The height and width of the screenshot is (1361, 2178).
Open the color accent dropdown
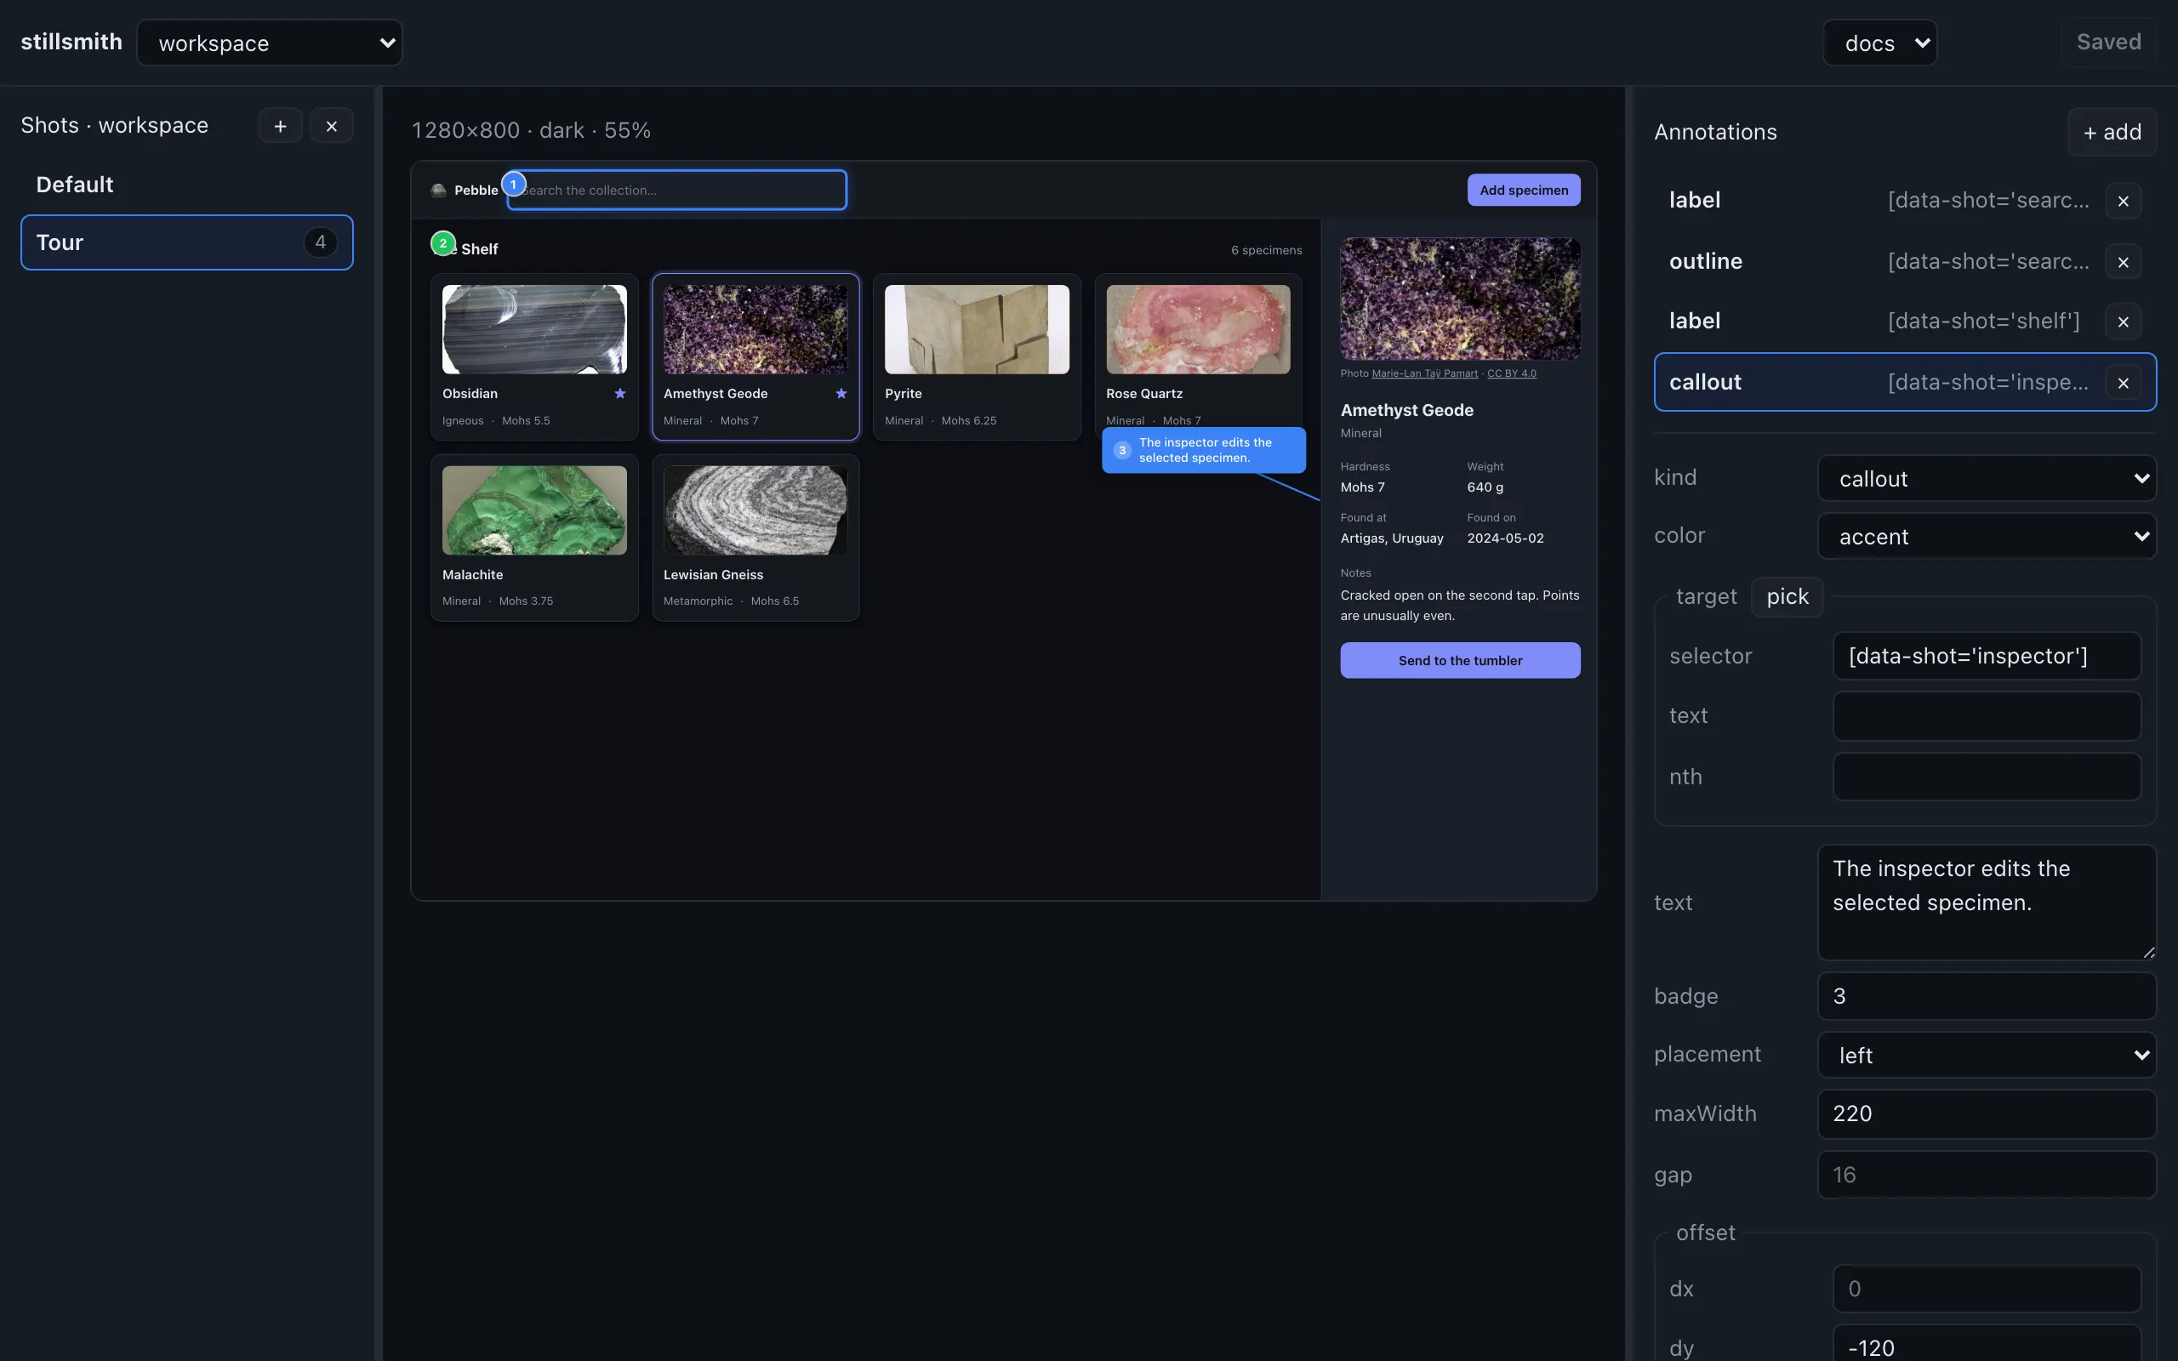1987,537
